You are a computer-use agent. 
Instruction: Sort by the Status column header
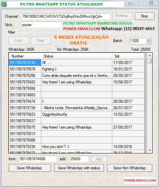[76, 56]
